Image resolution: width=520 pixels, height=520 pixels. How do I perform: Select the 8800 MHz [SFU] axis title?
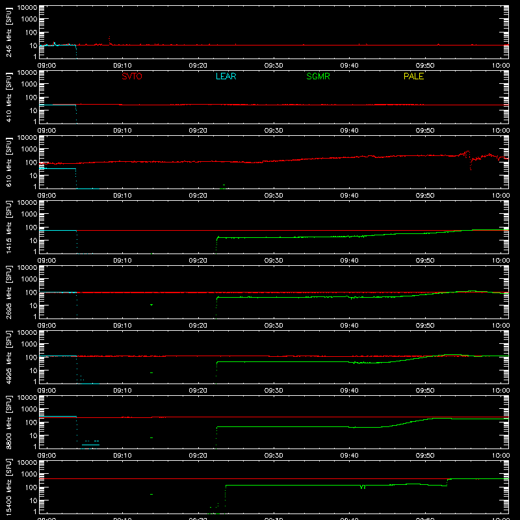(x=8, y=422)
